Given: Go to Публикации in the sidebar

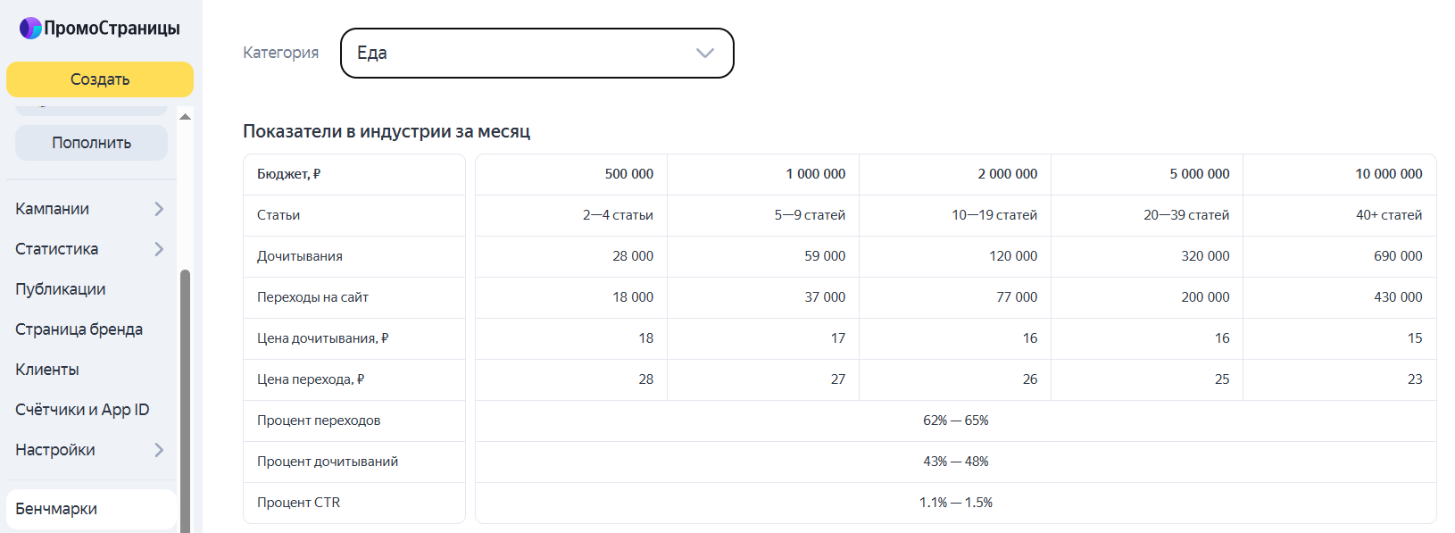Looking at the screenshot, I should (61, 289).
